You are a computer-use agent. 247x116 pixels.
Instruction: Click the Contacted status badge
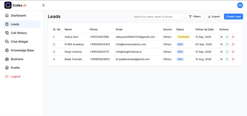[x=183, y=37]
